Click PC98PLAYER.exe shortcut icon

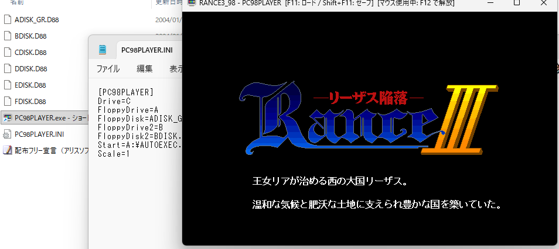pos(8,117)
